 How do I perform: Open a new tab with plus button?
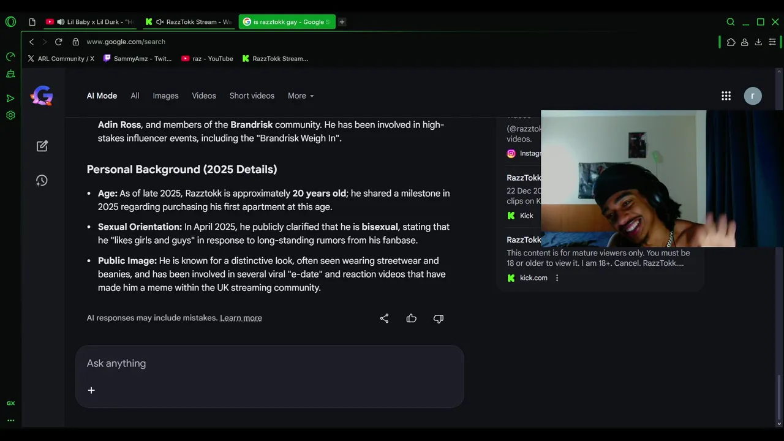point(342,22)
